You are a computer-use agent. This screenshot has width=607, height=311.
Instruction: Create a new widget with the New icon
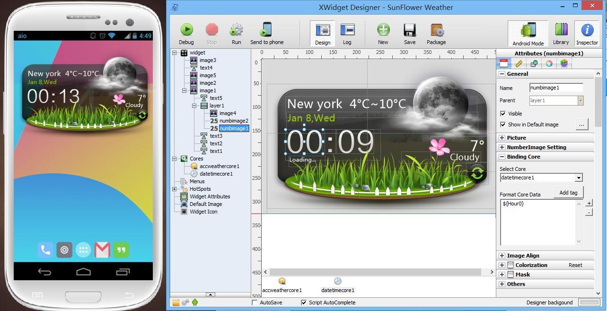(x=383, y=29)
